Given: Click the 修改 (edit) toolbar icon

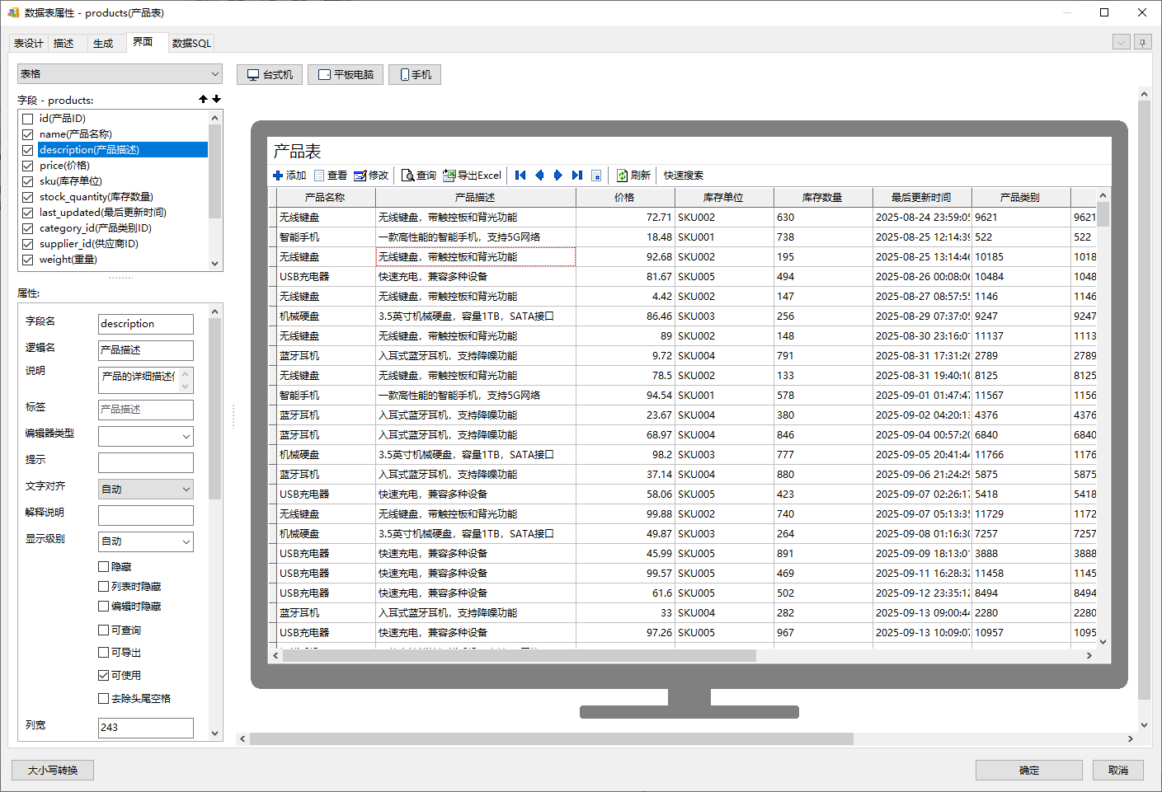Looking at the screenshot, I should (360, 176).
